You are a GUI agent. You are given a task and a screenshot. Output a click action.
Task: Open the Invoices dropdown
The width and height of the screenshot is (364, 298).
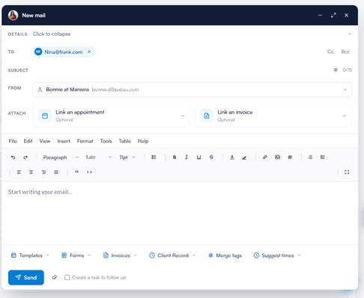pos(120,255)
